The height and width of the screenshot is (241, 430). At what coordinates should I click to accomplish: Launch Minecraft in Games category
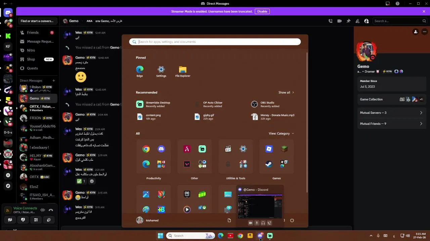click(284, 149)
